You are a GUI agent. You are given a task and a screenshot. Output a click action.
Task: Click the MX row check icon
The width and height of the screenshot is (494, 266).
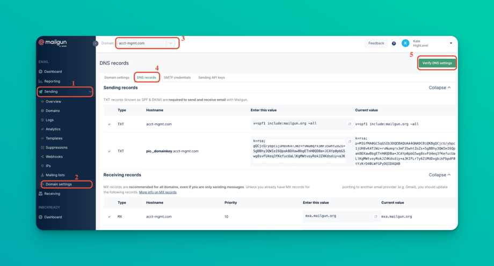[110, 217]
